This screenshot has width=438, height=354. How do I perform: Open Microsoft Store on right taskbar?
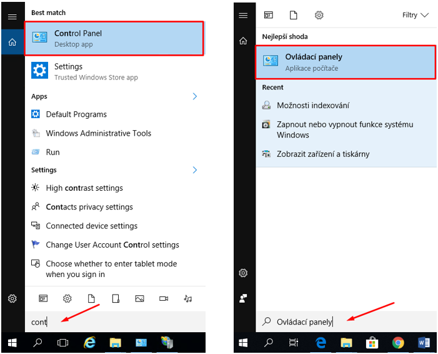(x=372, y=343)
